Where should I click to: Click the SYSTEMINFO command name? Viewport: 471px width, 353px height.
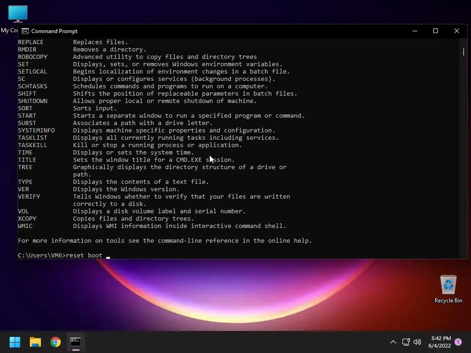click(x=36, y=130)
